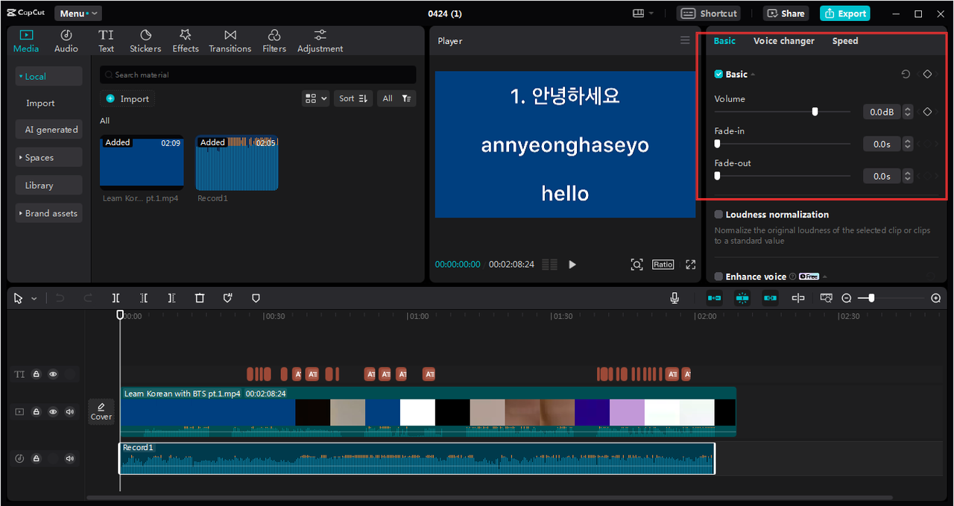The width and height of the screenshot is (954, 506).
Task: Toggle main track magnet
Action: (714, 298)
